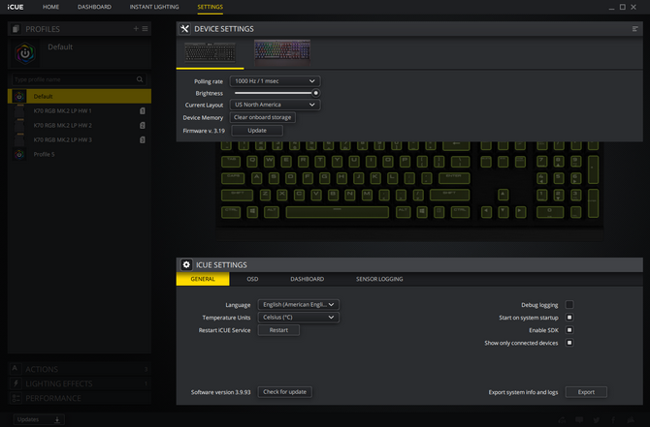Image resolution: width=650 pixels, height=427 pixels.
Task: Select the black keyboard device thumbnail
Action: 210,52
